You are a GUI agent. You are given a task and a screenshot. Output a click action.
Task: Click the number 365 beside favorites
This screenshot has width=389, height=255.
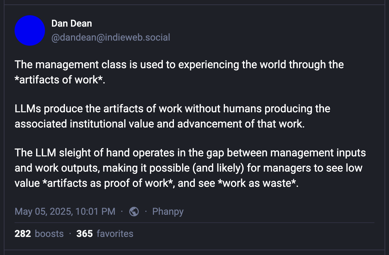coord(85,234)
